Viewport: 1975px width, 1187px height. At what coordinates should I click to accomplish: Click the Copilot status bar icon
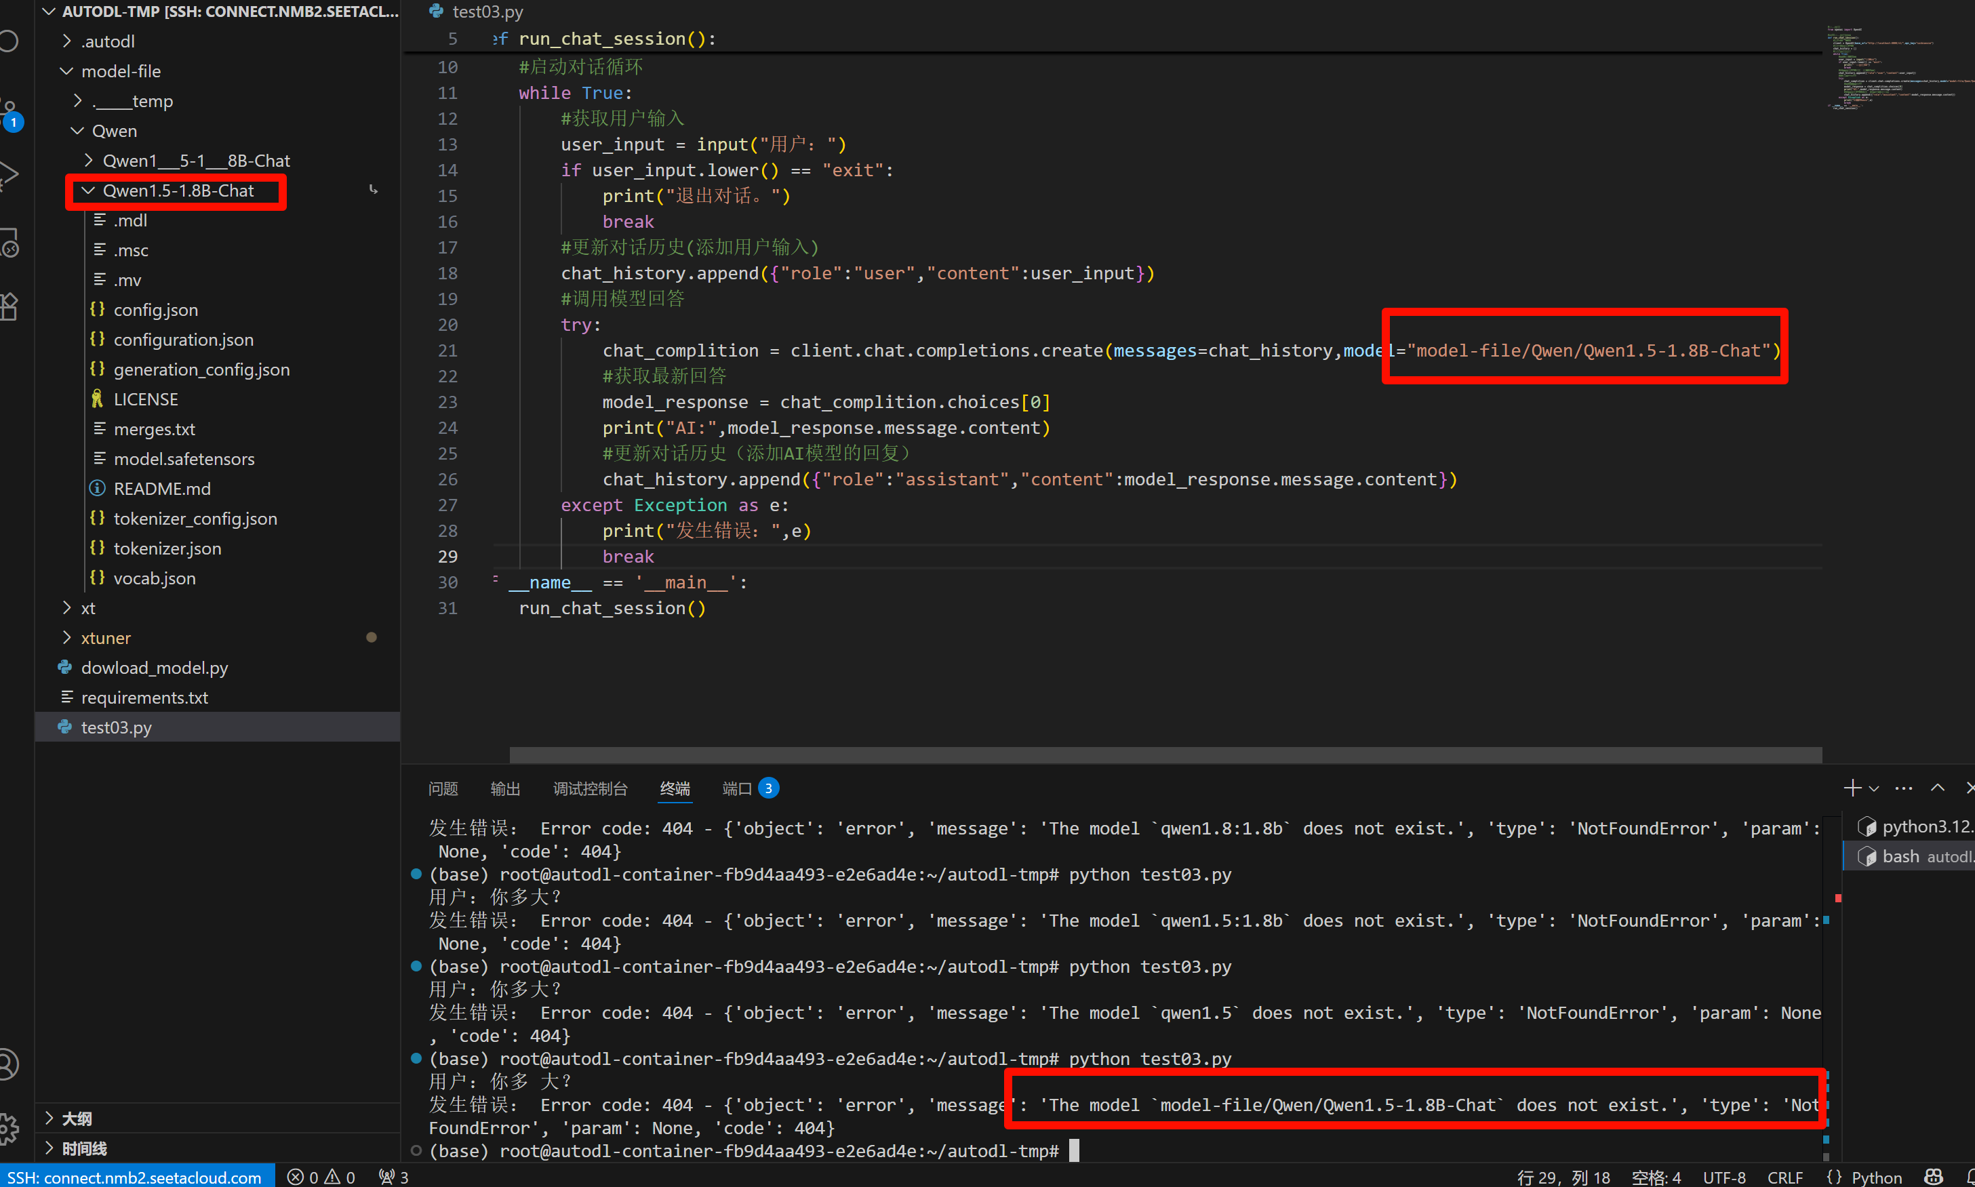1934,1177
